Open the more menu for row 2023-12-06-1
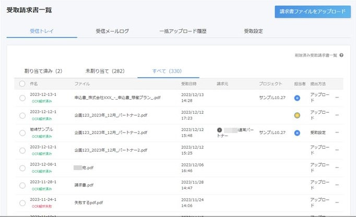 tap(337, 167)
